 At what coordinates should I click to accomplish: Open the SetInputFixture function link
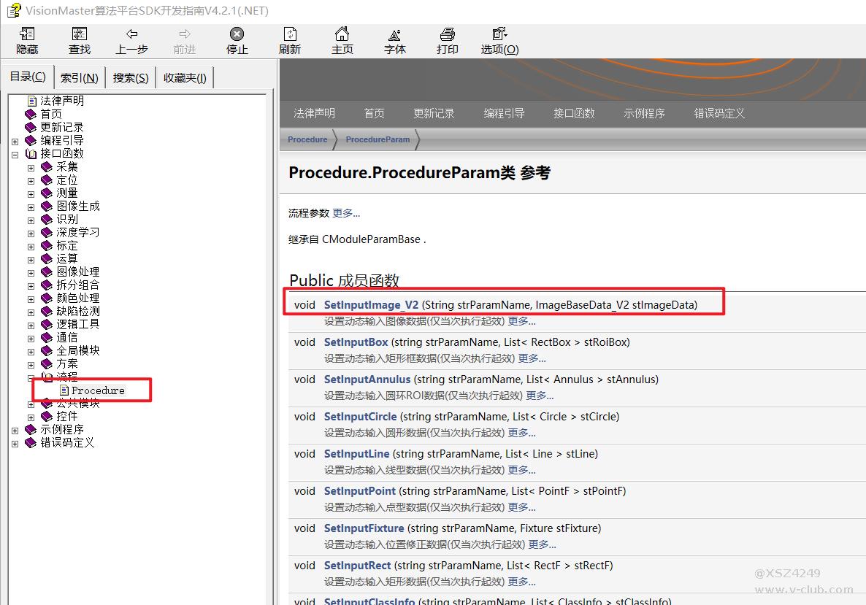coord(364,528)
